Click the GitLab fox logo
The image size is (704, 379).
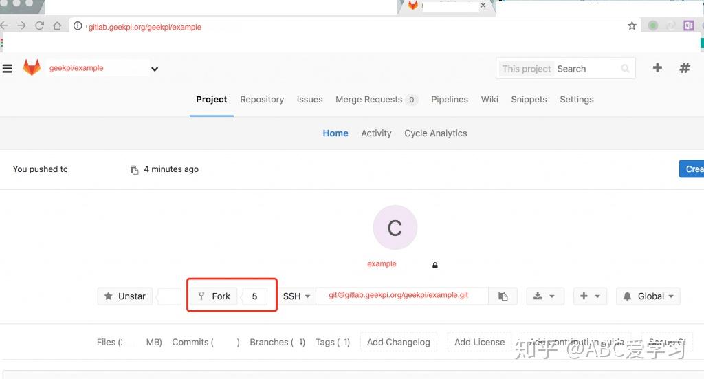pos(32,68)
